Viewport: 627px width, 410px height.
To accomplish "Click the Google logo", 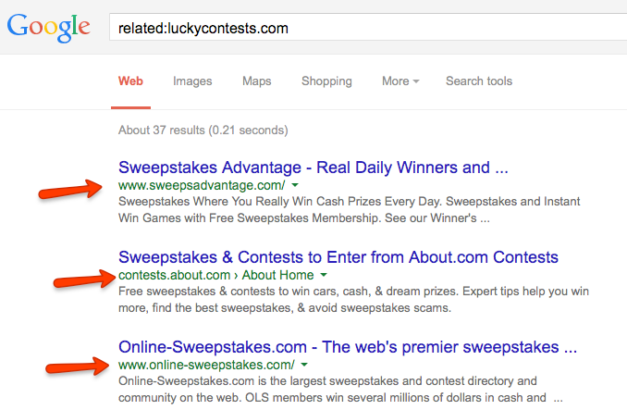I will pos(48,27).
